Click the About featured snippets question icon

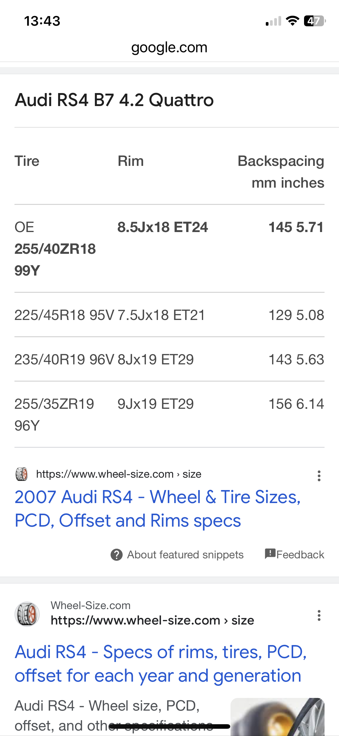[x=117, y=555]
